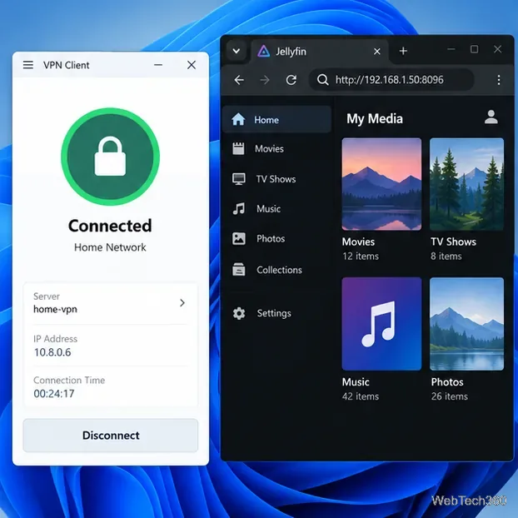Reload the Jellyfin page
The width and height of the screenshot is (518, 518).
291,80
